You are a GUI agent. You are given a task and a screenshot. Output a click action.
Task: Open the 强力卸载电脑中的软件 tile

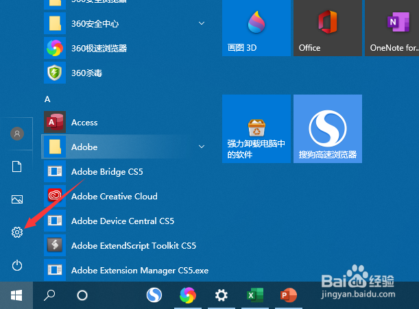(x=256, y=129)
